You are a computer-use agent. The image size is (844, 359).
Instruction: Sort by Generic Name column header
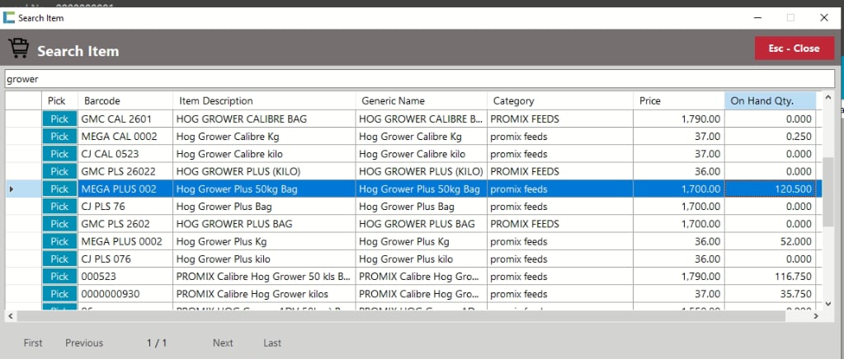(x=421, y=101)
